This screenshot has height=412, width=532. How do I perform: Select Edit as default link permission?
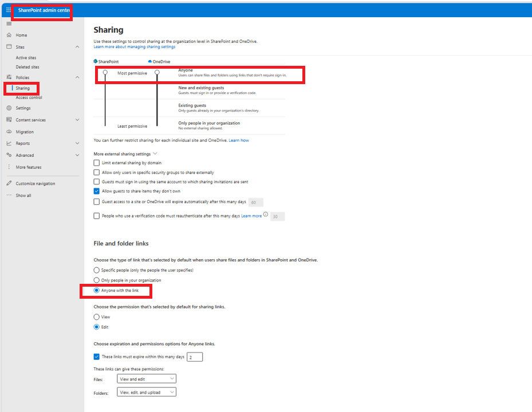coord(97,327)
